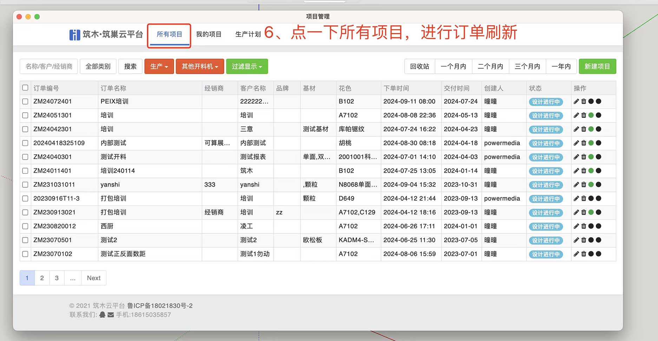Go to page 3 via pagination

[x=57, y=278]
